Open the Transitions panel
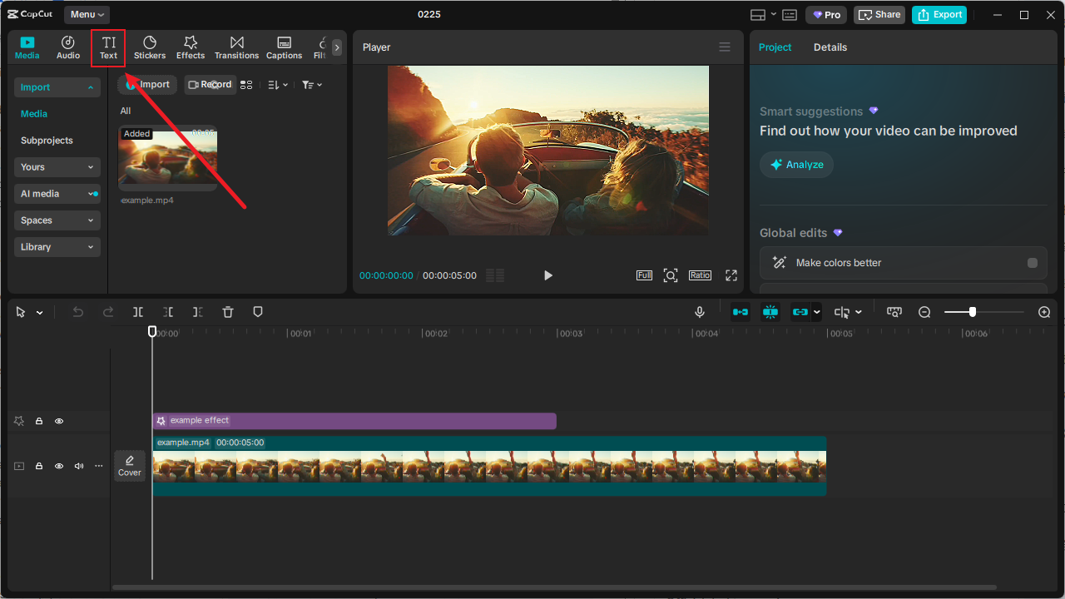1065x599 pixels. click(x=236, y=47)
